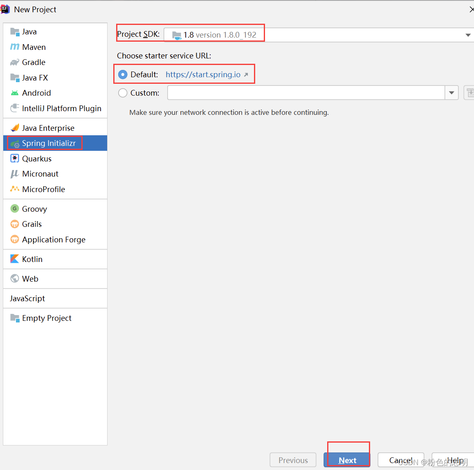The height and width of the screenshot is (470, 474).
Task: Click the external link arrow after start.spring.io
Action: (246, 75)
